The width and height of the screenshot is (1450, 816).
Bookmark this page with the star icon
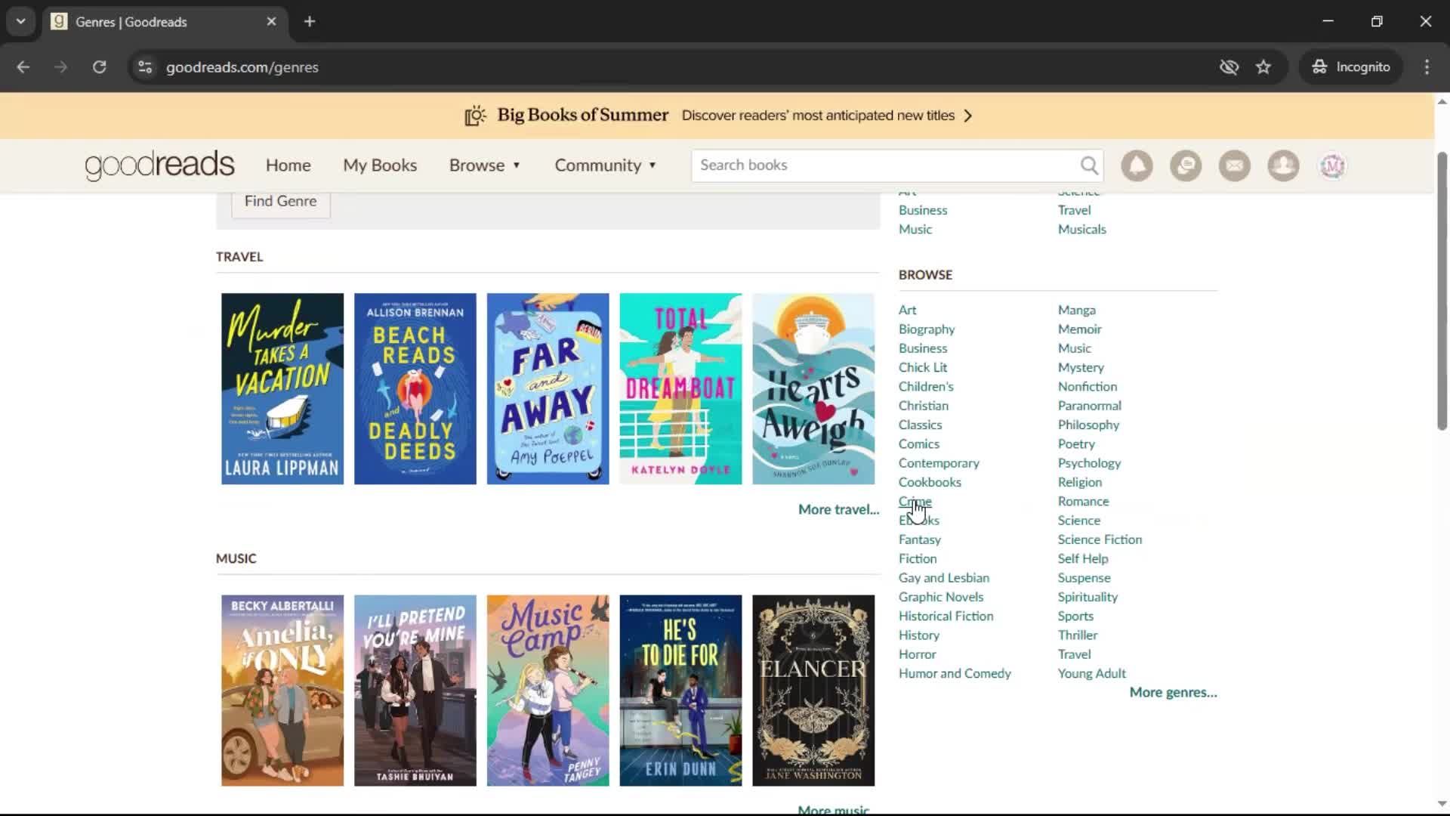1263,67
